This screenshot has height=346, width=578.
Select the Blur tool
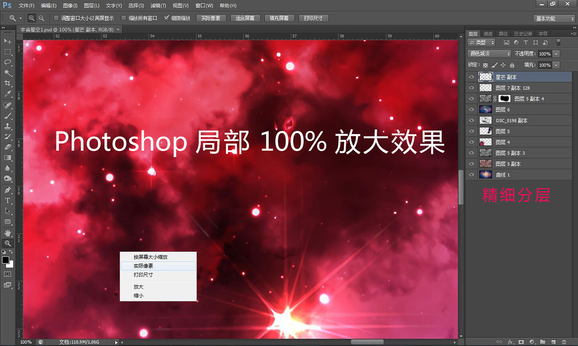[8, 168]
